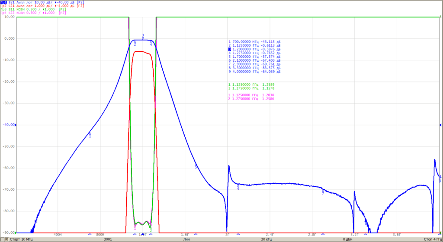The width and height of the screenshot is (443, 242).
Task: Click the Старт 10 МГц field
Action: click(22, 239)
